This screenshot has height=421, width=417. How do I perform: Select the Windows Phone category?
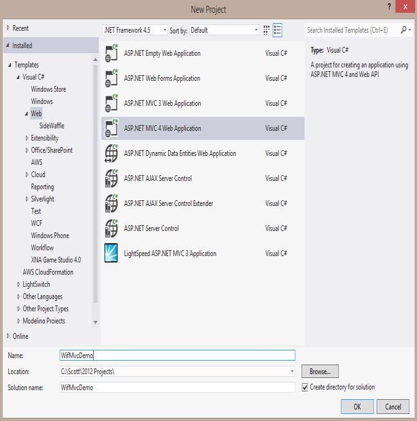coord(50,236)
